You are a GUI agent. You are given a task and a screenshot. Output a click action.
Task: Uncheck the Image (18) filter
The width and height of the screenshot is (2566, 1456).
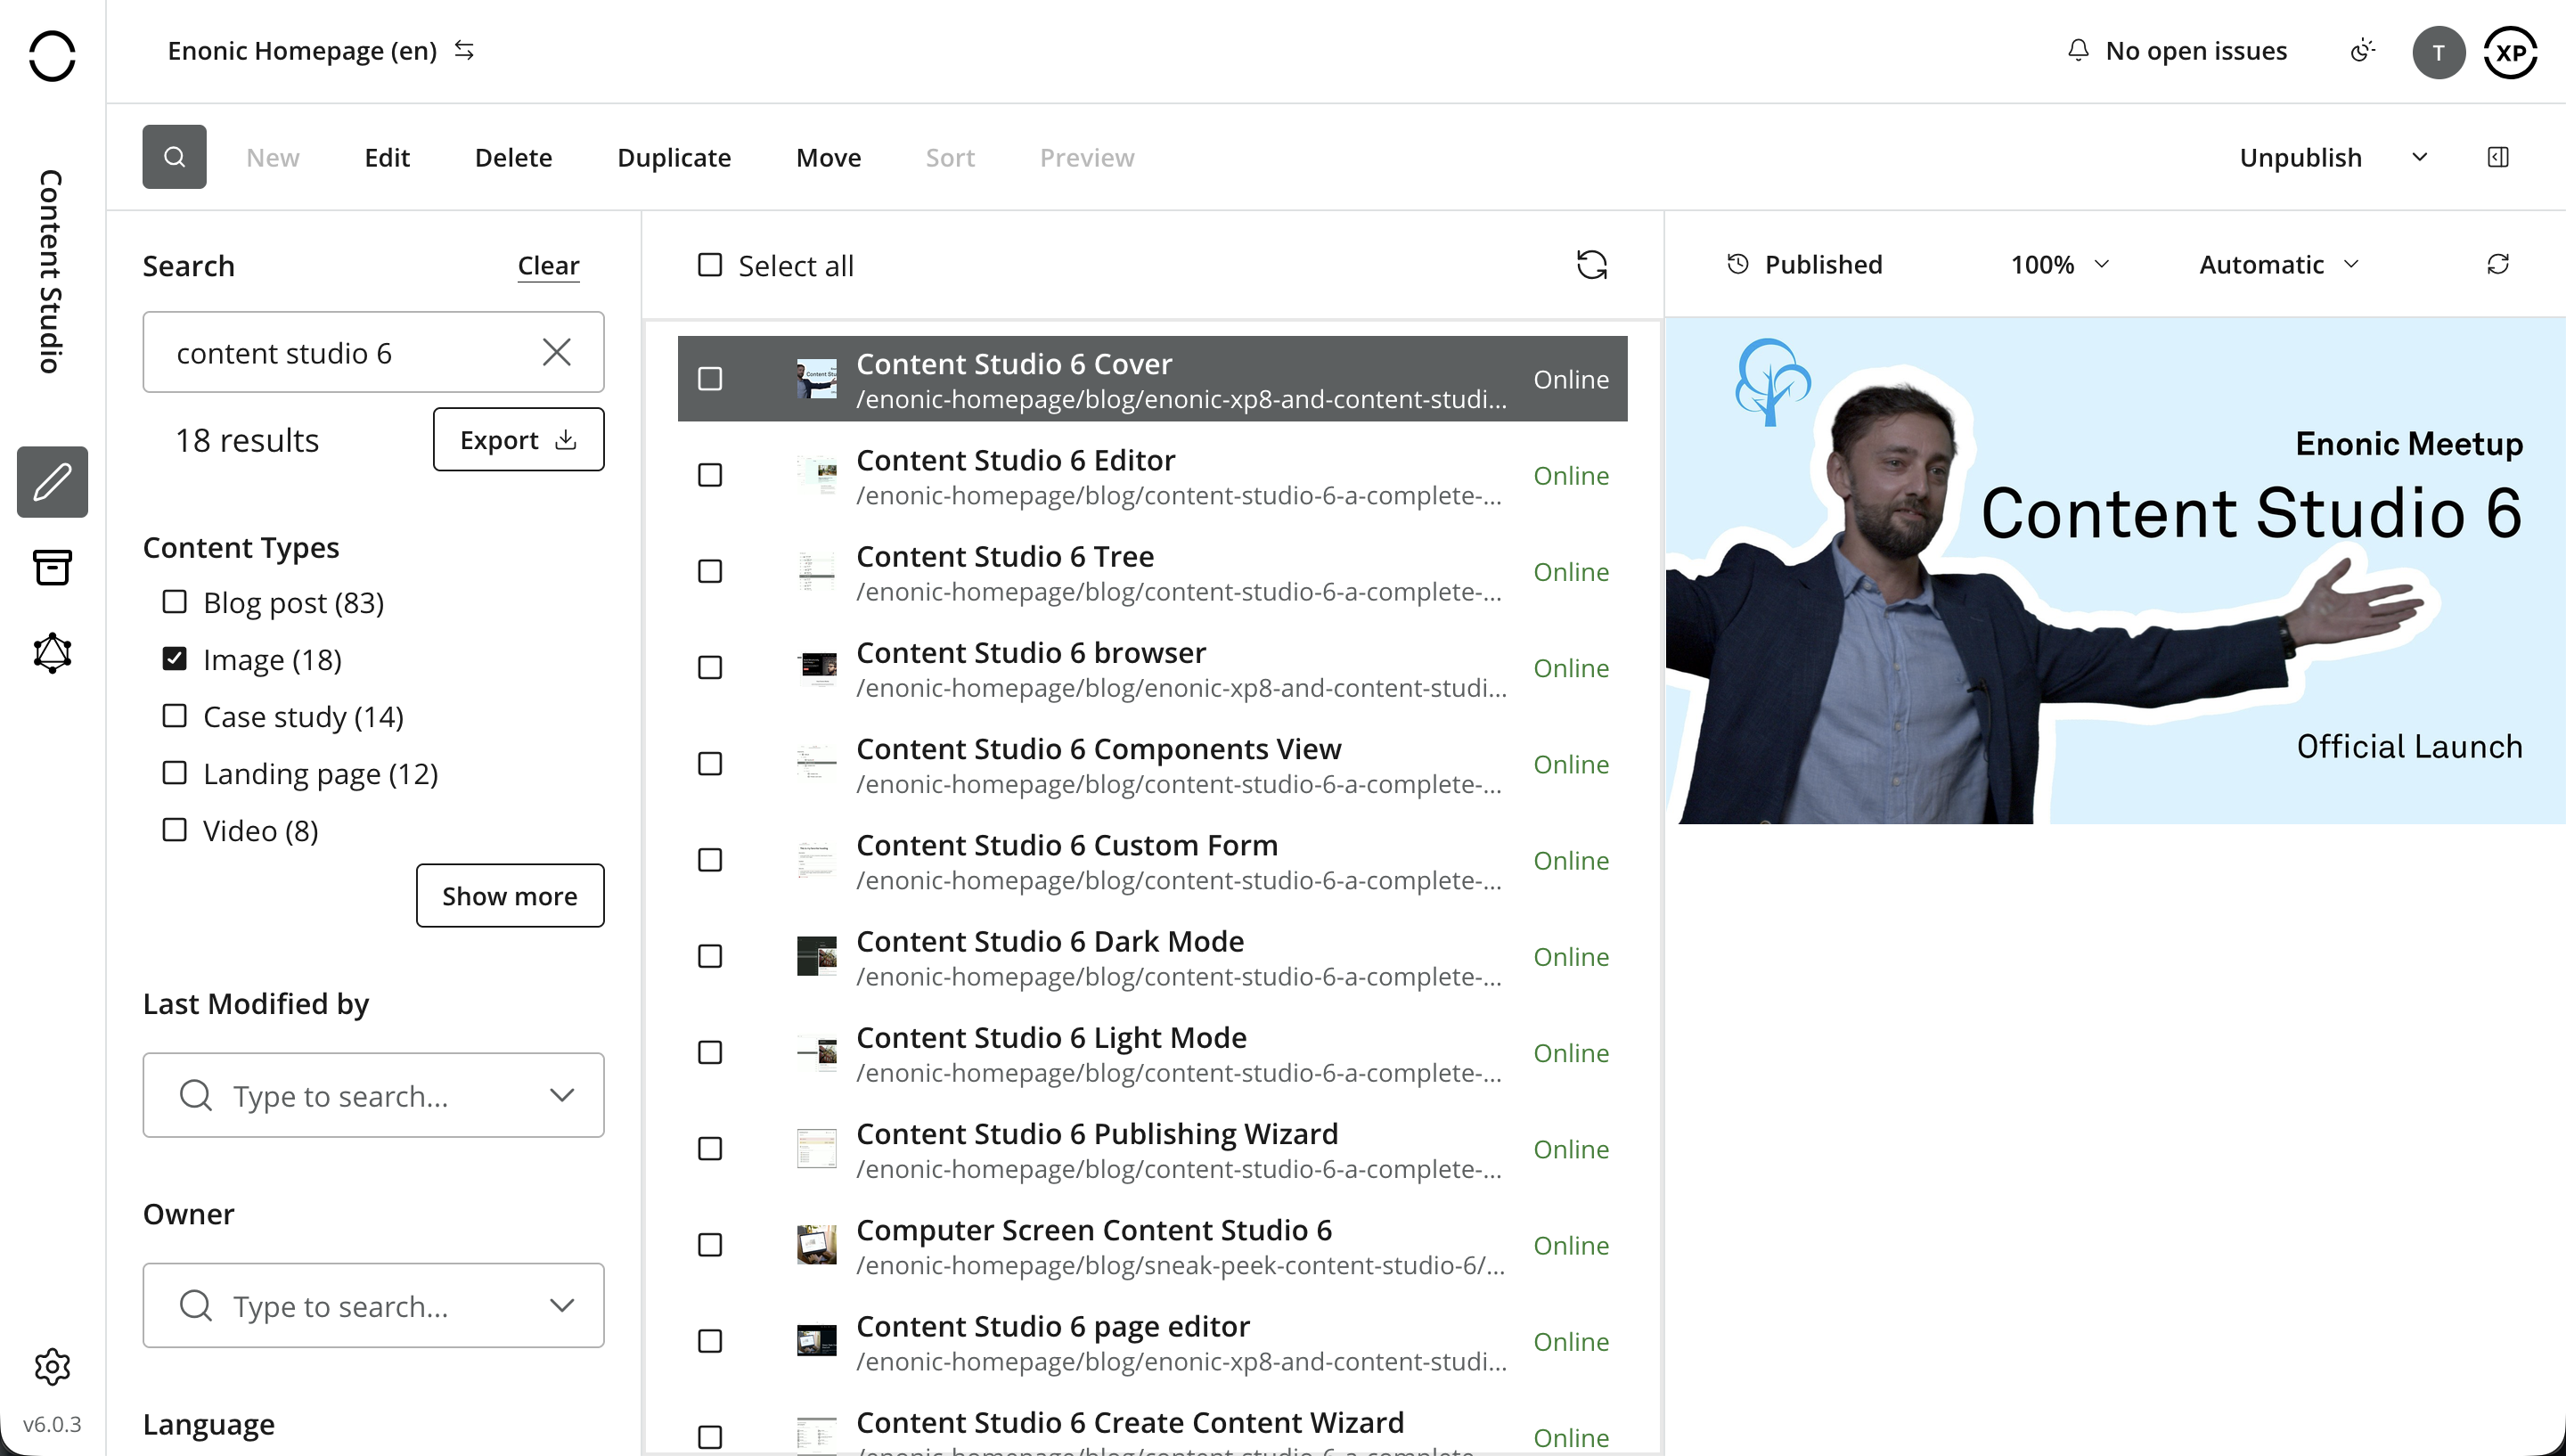(175, 659)
